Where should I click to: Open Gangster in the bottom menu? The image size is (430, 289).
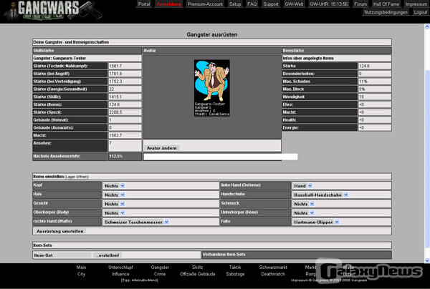click(160, 268)
